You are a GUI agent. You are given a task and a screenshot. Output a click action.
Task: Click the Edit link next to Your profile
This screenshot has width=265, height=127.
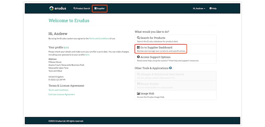tap(66, 48)
